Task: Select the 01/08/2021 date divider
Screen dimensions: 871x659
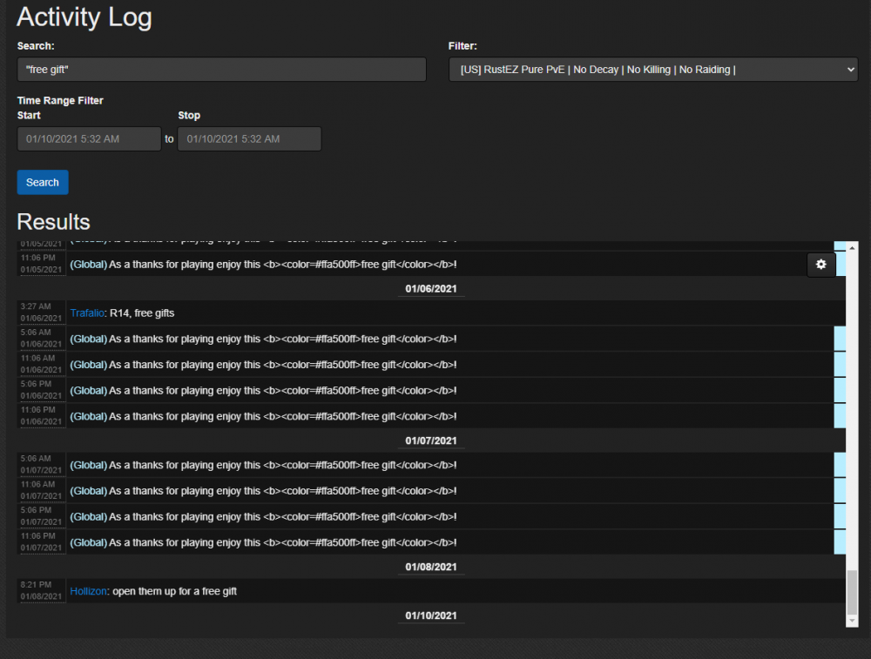Action: [x=430, y=568]
